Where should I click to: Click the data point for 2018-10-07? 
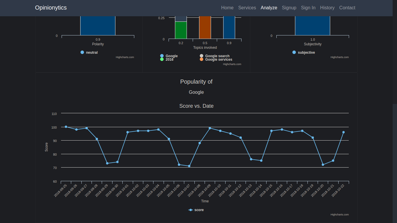(189, 166)
